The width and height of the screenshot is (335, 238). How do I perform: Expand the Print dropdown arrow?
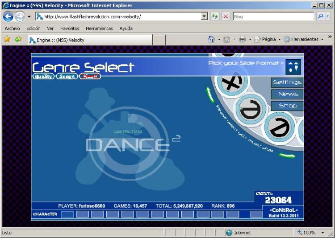coord(250,40)
